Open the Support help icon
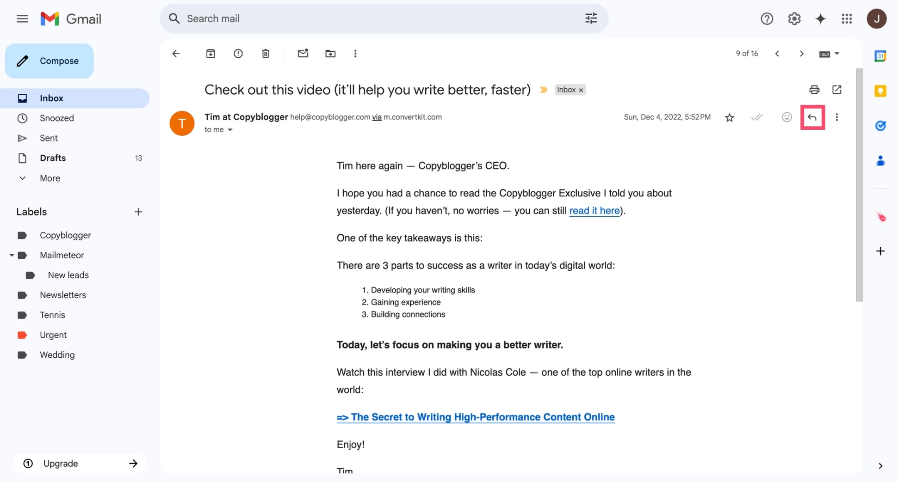This screenshot has height=482, width=898. point(767,18)
